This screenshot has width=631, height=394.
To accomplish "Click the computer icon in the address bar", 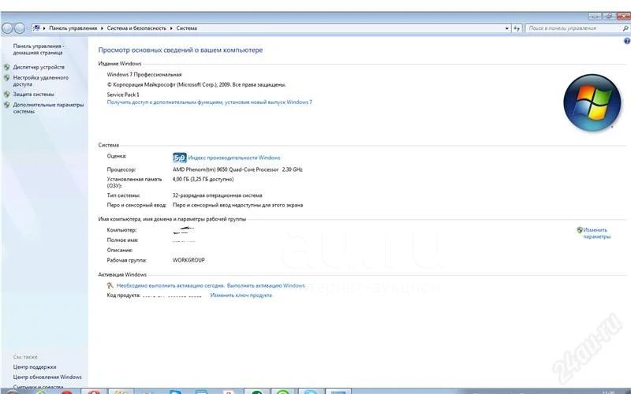I will (36, 28).
